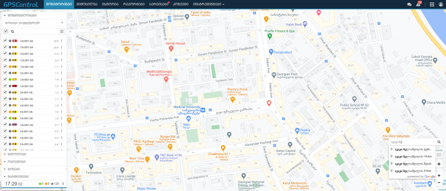Viewport: 446px width, 191px height.
Task: Switch to the სერვისები services tab
Action: coord(159,4)
